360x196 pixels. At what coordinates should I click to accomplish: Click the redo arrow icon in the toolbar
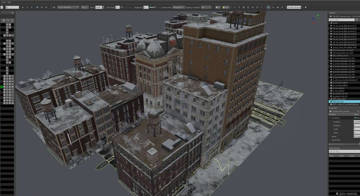[262, 7]
